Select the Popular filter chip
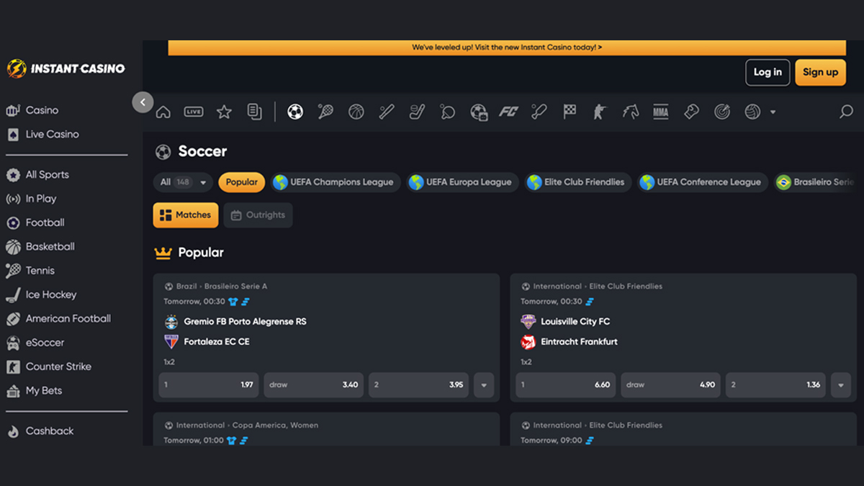The image size is (864, 486). [242, 182]
